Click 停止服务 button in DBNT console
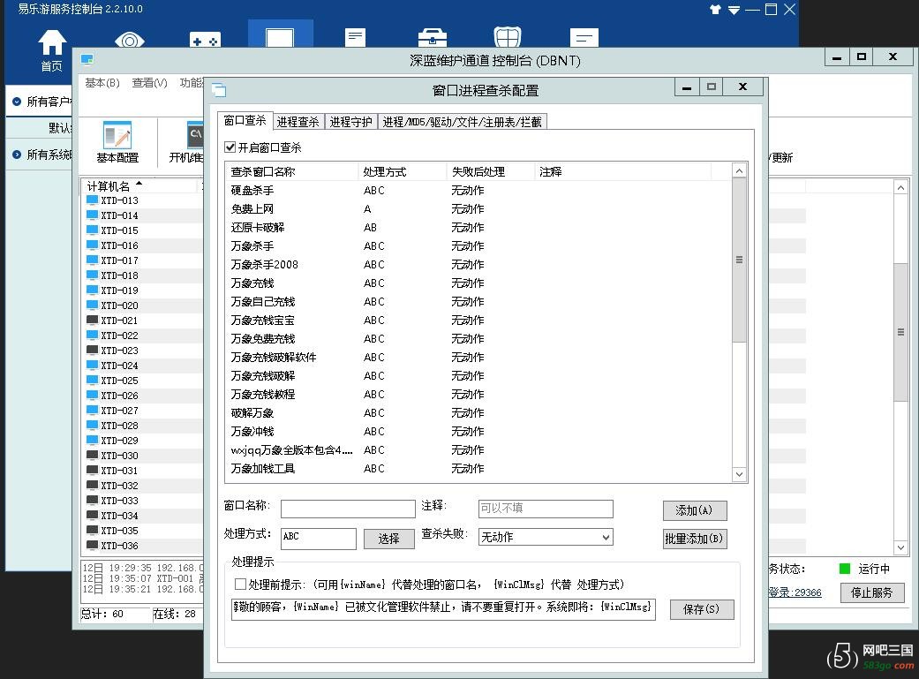This screenshot has width=919, height=679. [872, 592]
